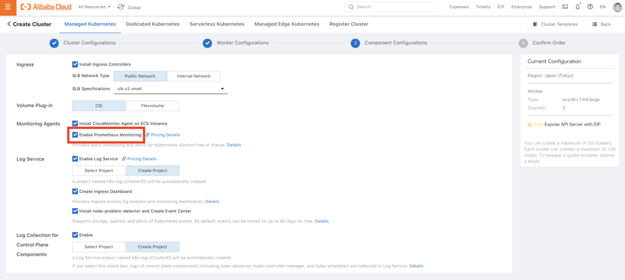Open the Tickets menu

(x=483, y=7)
